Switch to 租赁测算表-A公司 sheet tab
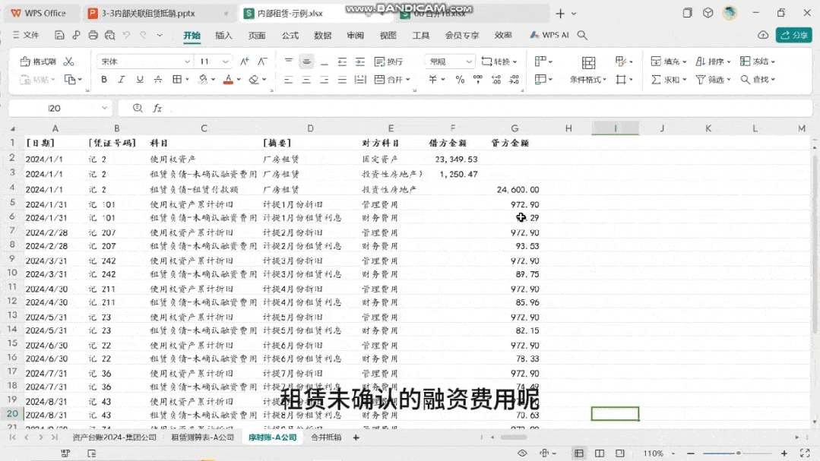The width and height of the screenshot is (820, 461). pos(202,437)
